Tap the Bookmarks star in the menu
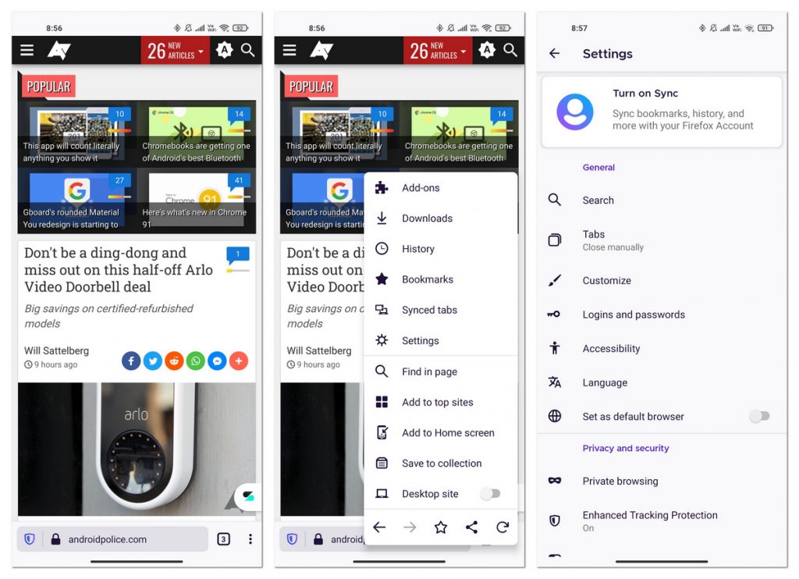This screenshot has height=579, width=799. [381, 279]
